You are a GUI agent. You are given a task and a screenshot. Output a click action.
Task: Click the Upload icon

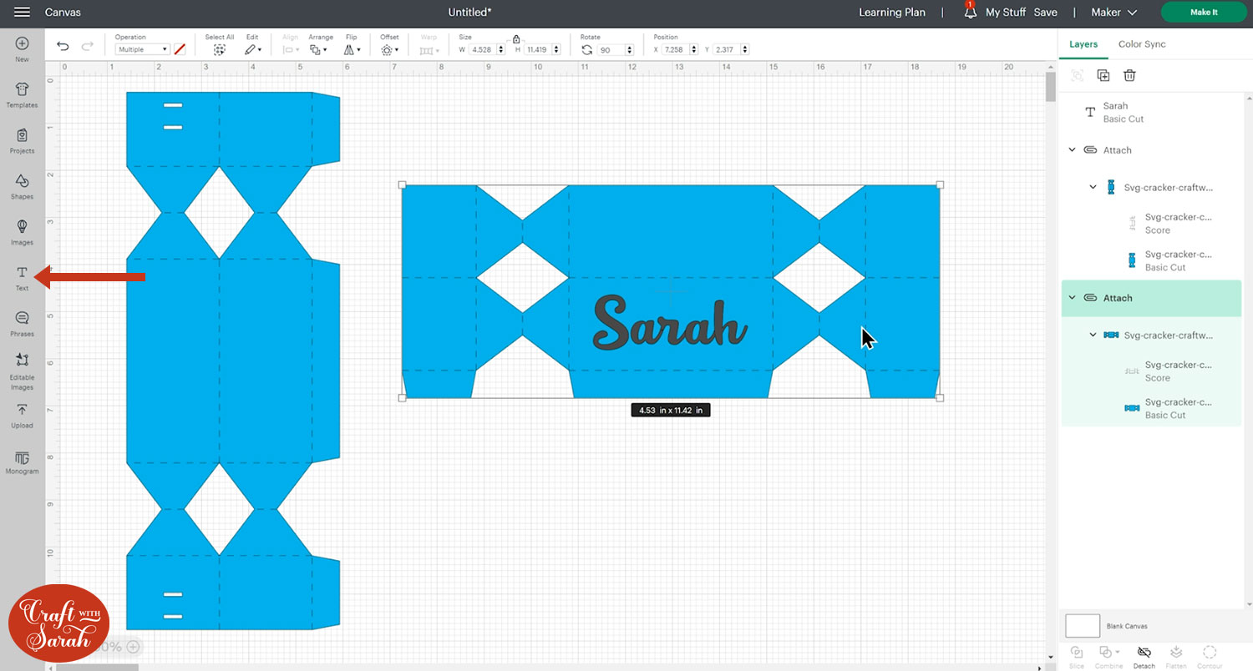(22, 414)
